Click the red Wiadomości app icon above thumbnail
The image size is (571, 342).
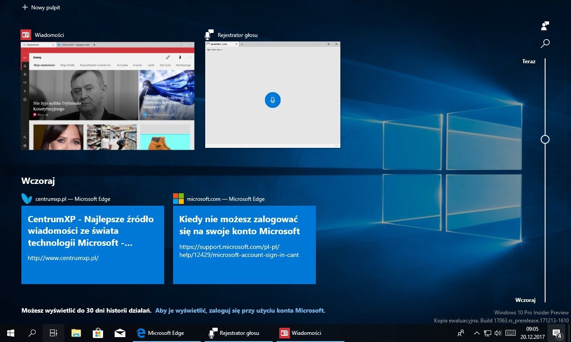26,35
